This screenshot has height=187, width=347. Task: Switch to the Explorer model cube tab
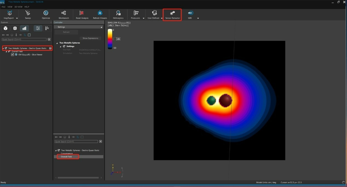pyautogui.click(x=5, y=28)
